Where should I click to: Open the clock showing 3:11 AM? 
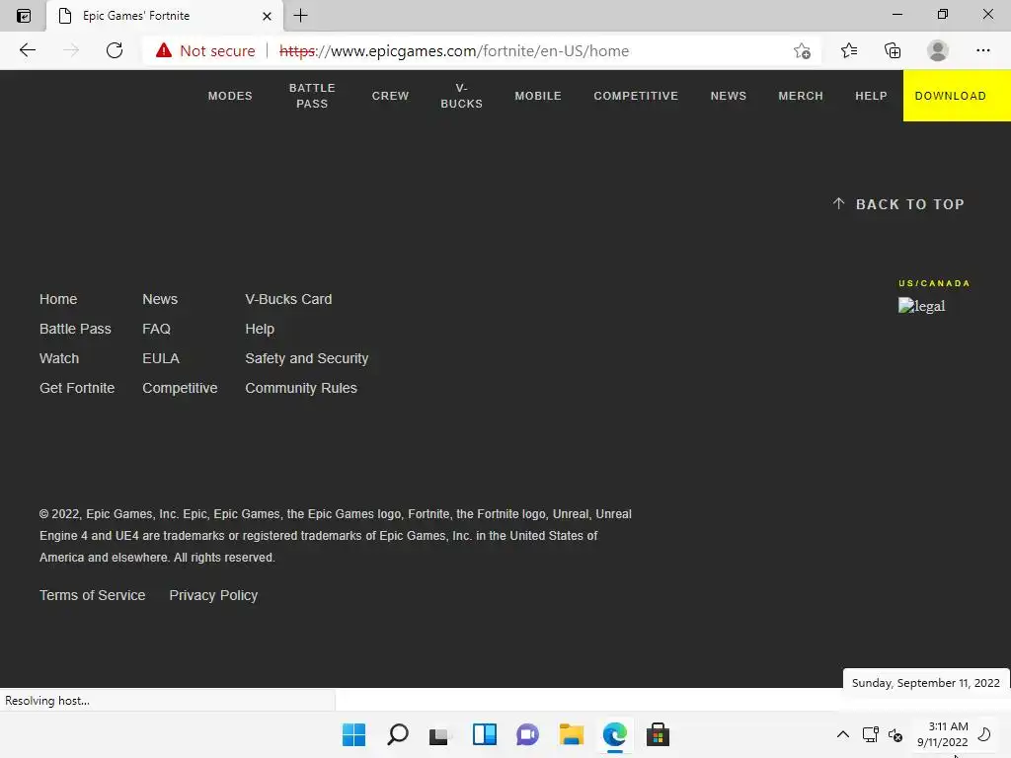[x=943, y=734]
